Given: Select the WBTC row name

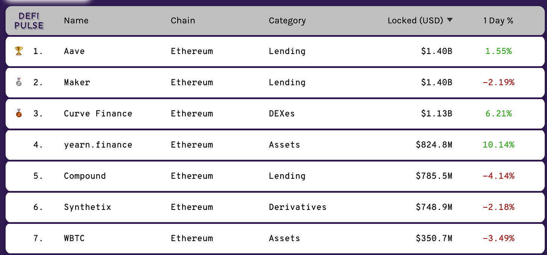Looking at the screenshot, I should [x=74, y=238].
